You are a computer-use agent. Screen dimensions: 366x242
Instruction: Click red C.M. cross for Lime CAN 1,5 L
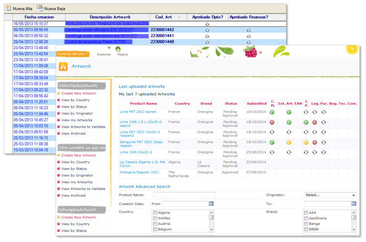(272, 122)
